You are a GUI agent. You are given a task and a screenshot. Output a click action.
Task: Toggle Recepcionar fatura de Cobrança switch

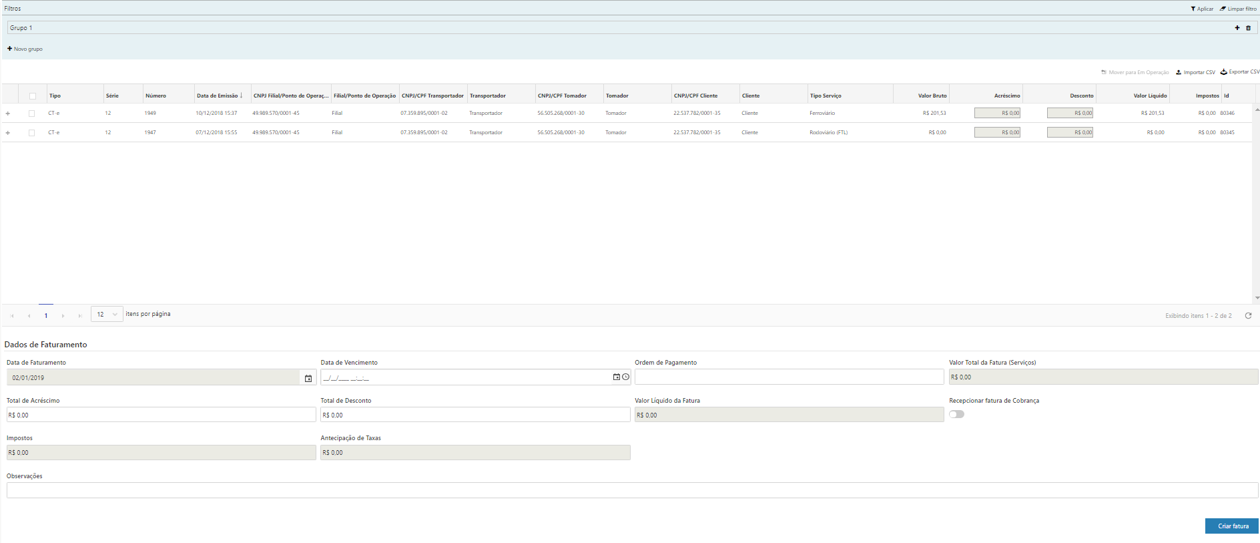point(956,414)
